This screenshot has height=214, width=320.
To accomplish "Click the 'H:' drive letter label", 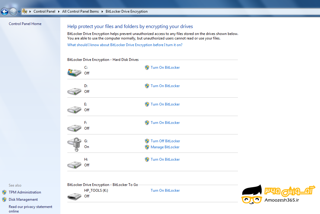I will (x=86, y=159).
